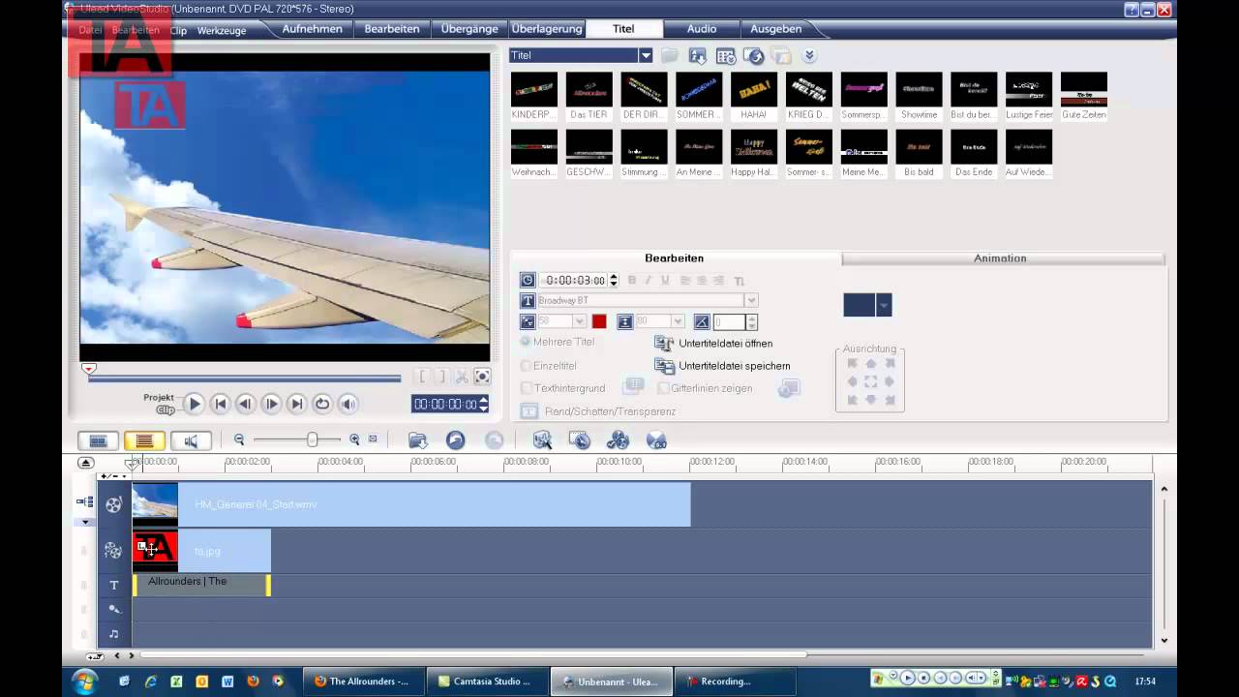Screen dimensions: 1239x697
Task: Toggle ripple editing on timeline
Action: [x=83, y=502]
